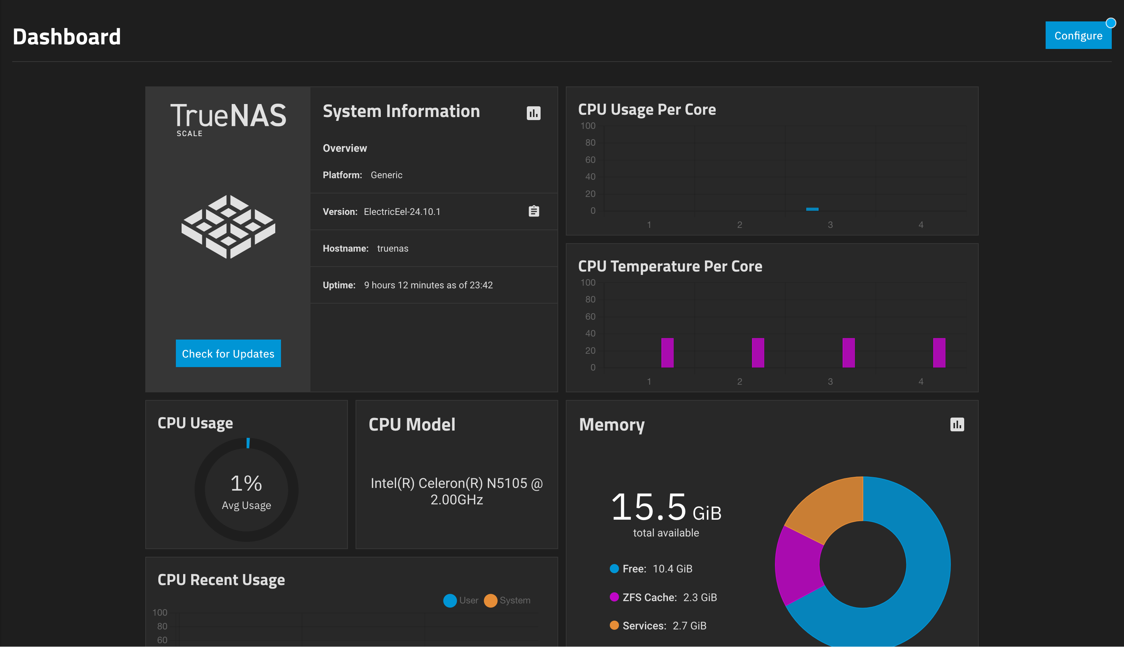Click core 4 temperature bar

click(939, 353)
